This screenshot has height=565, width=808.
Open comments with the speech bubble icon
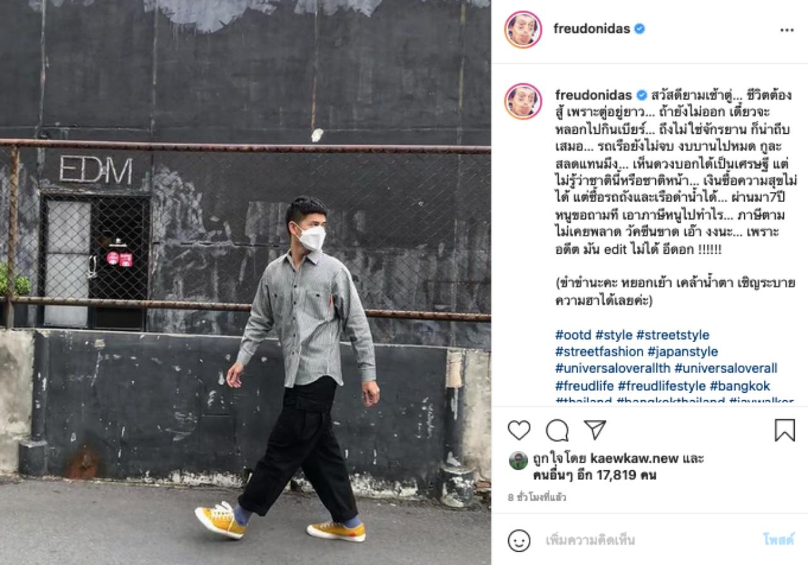tap(557, 431)
